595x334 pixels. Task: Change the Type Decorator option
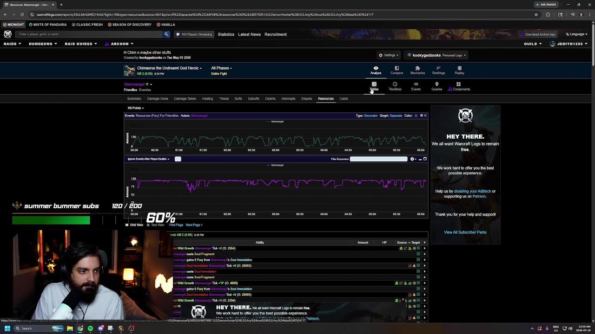pyautogui.click(x=370, y=116)
